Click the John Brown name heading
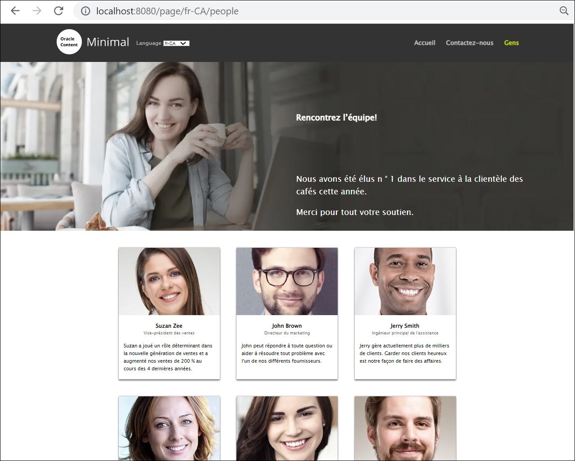575x461 pixels. (287, 326)
